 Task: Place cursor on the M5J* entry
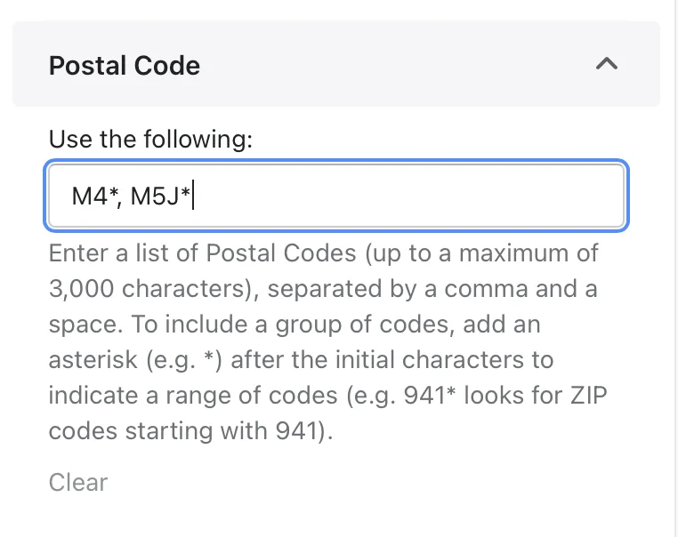click(x=160, y=196)
